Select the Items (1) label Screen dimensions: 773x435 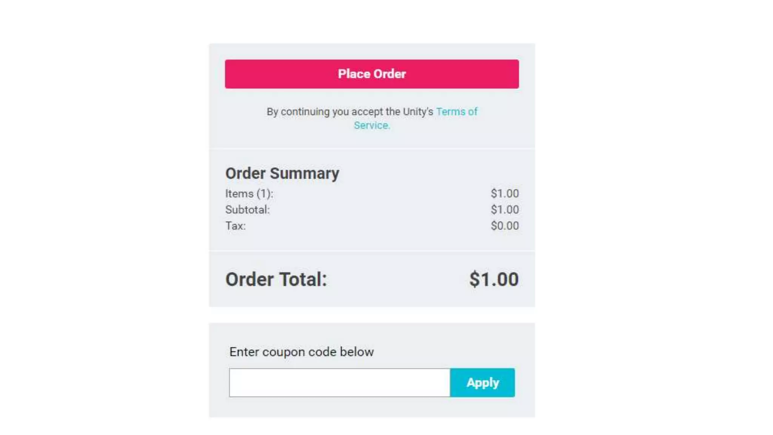coord(249,194)
